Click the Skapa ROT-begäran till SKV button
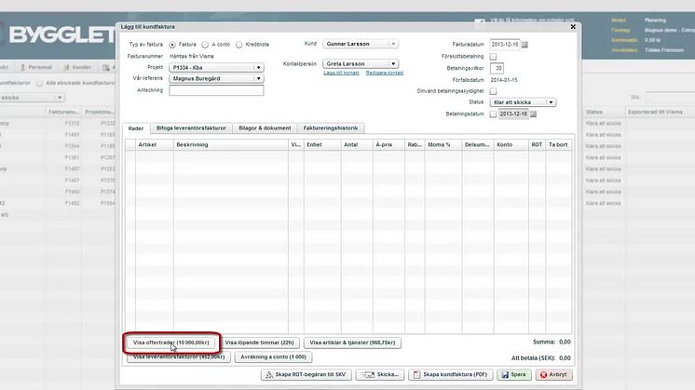695x390 pixels. [x=307, y=374]
